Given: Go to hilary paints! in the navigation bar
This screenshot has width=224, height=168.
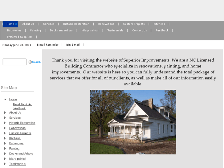Looking at the screenshot, I should (x=90, y=31).
